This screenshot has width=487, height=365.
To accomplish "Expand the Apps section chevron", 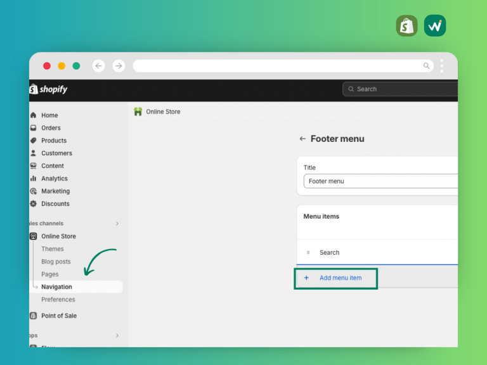I will point(117,335).
